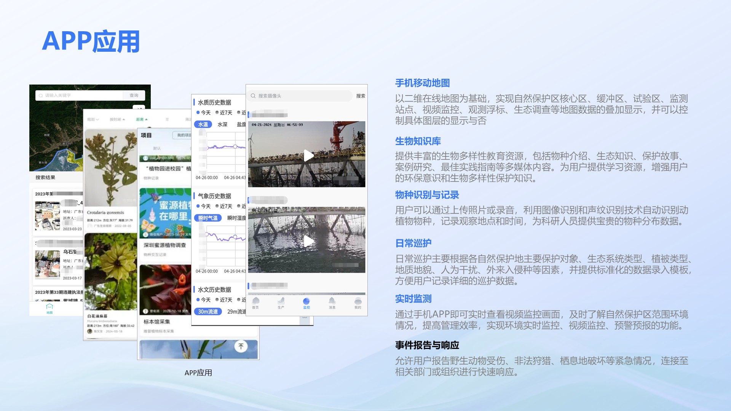731x411 pixels.
Task: Click data point on 气象 temperature chart
Action: [235, 237]
